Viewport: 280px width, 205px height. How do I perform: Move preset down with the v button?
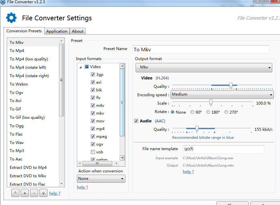[43, 193]
